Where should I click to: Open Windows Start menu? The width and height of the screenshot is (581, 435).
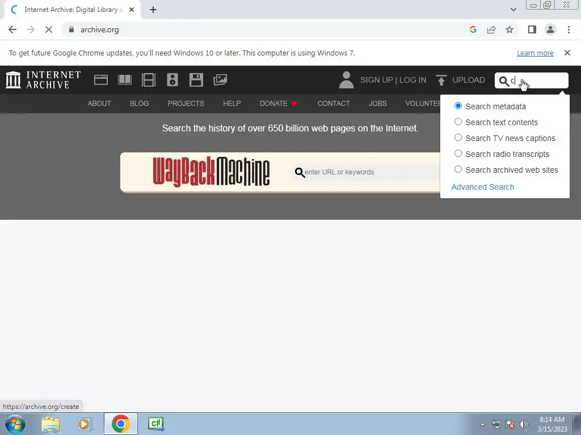(15, 424)
